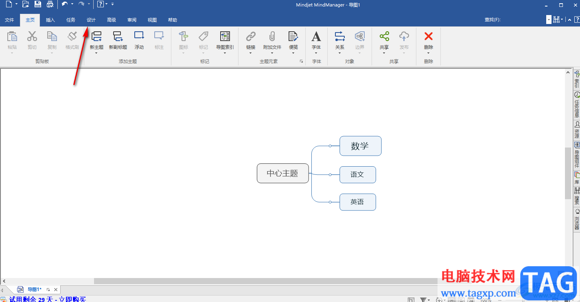Select the 数学 topic node

click(x=361, y=146)
